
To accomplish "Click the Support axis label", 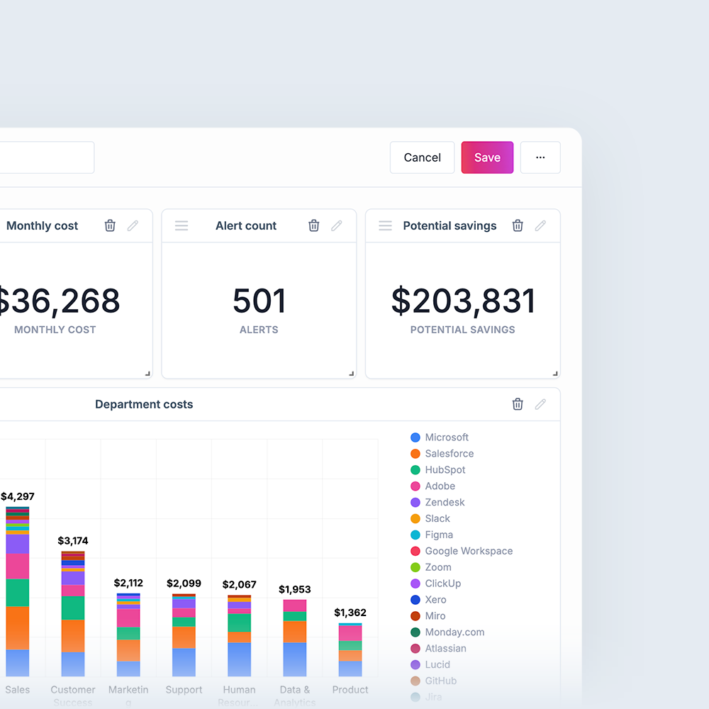I will (x=184, y=690).
